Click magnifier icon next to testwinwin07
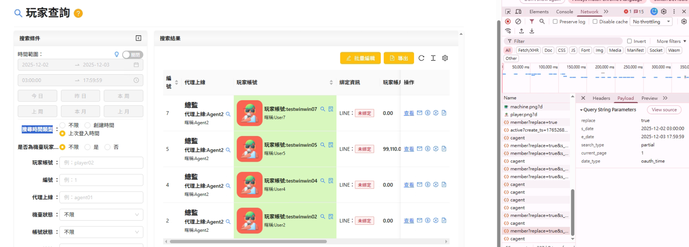This screenshot has width=689, height=247. (x=323, y=109)
